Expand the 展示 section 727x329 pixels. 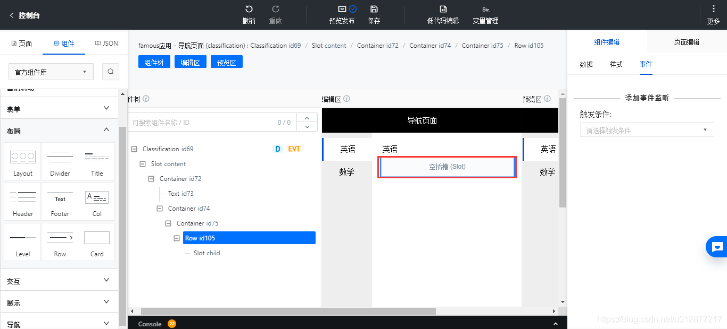59,303
